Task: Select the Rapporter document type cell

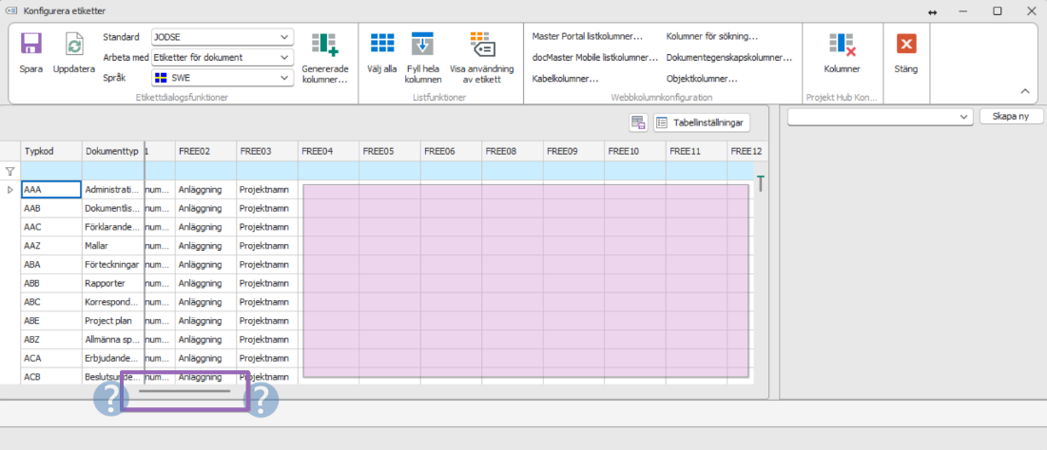Action: (x=113, y=283)
